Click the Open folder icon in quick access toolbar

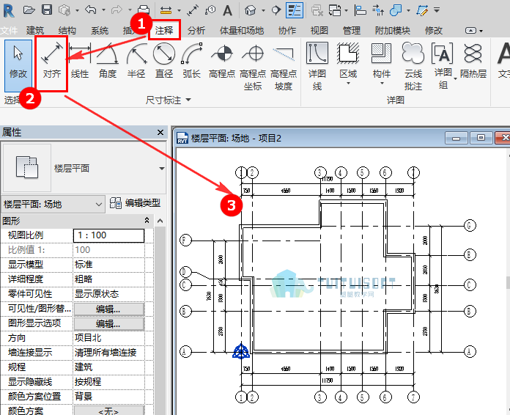[29, 10]
